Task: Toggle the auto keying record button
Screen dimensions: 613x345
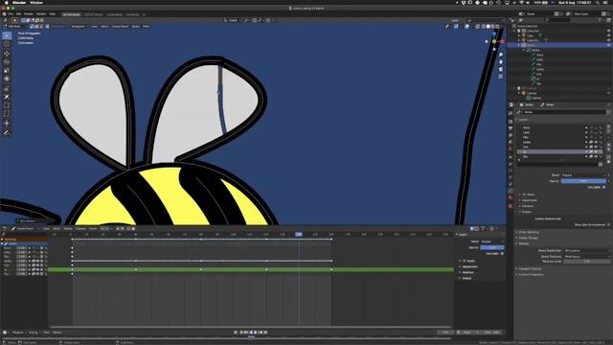Action: [236, 333]
